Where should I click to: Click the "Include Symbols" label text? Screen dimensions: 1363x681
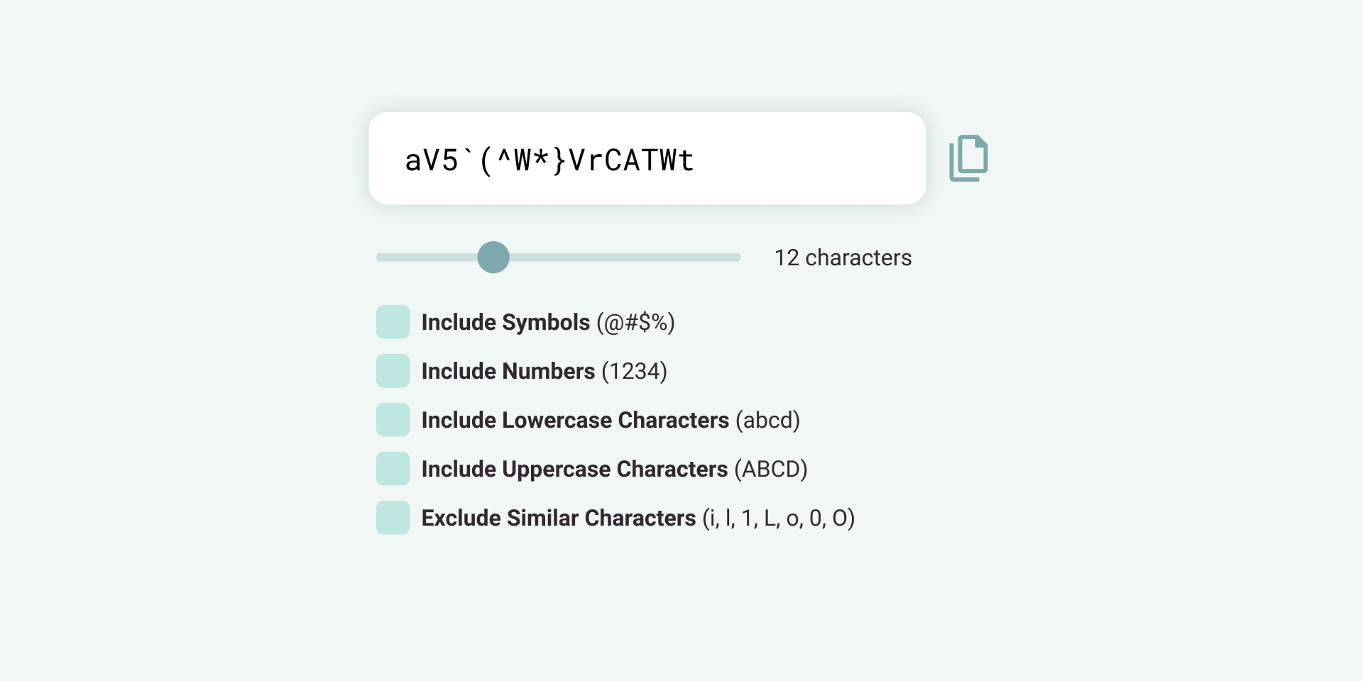pos(505,323)
